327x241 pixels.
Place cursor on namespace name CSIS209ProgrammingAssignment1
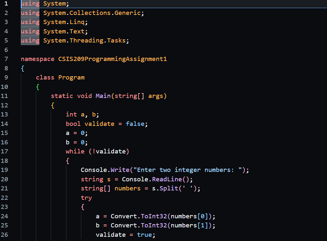pyautogui.click(x=112, y=59)
